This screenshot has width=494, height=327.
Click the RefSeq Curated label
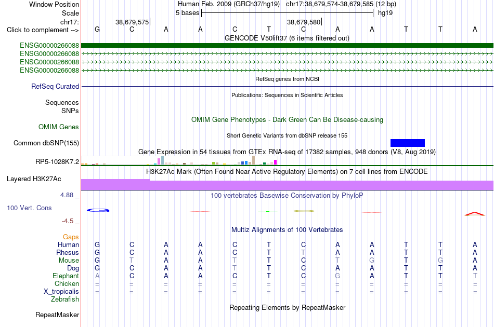pyautogui.click(x=55, y=87)
